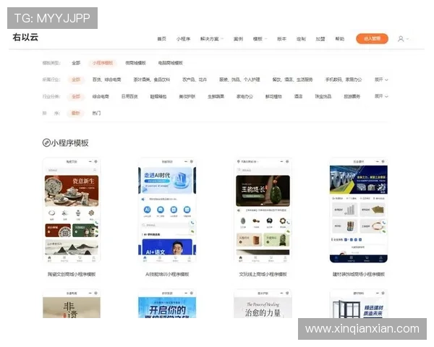Filter by 家电办公 category

(244, 97)
